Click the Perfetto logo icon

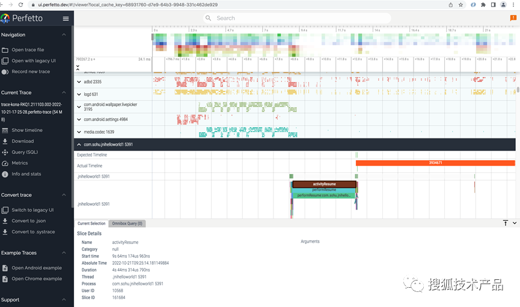point(5,18)
